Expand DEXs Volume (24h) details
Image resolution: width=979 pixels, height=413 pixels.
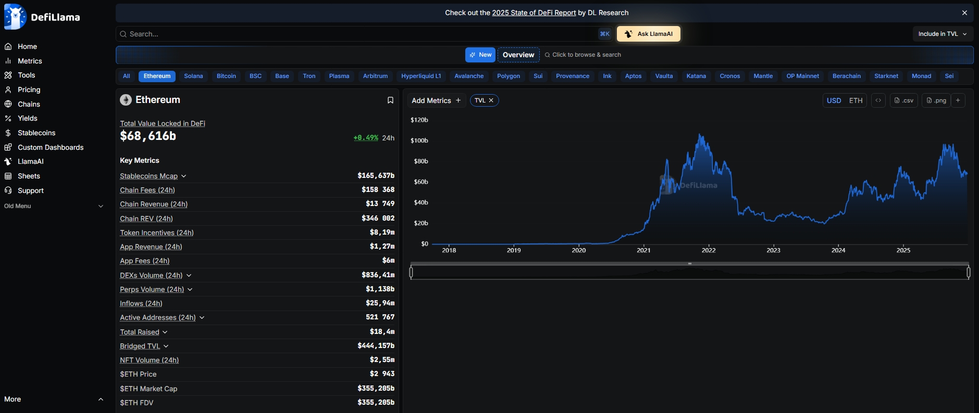tap(189, 275)
